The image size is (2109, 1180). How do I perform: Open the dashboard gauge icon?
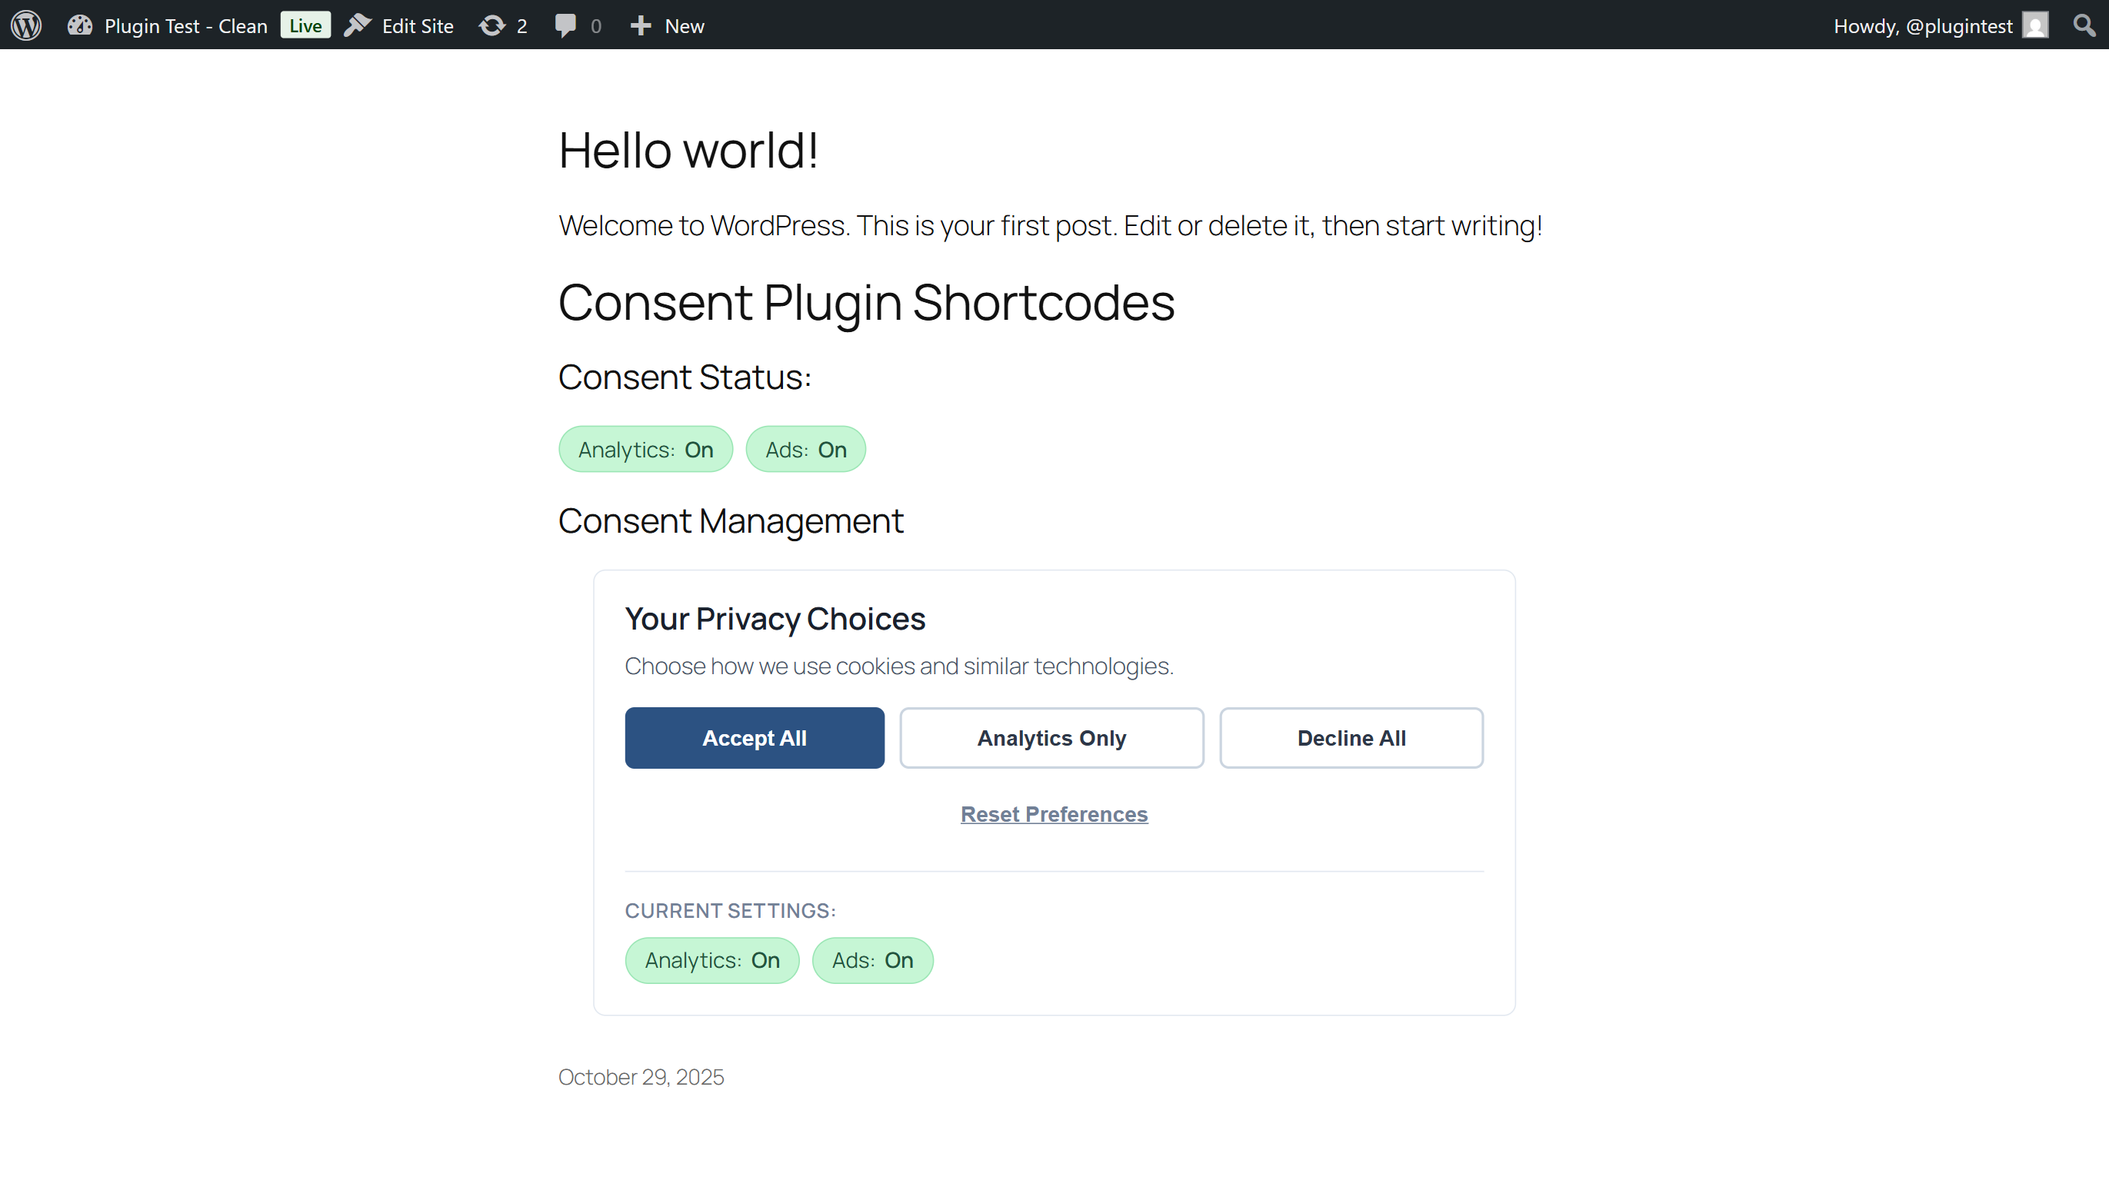(x=79, y=25)
